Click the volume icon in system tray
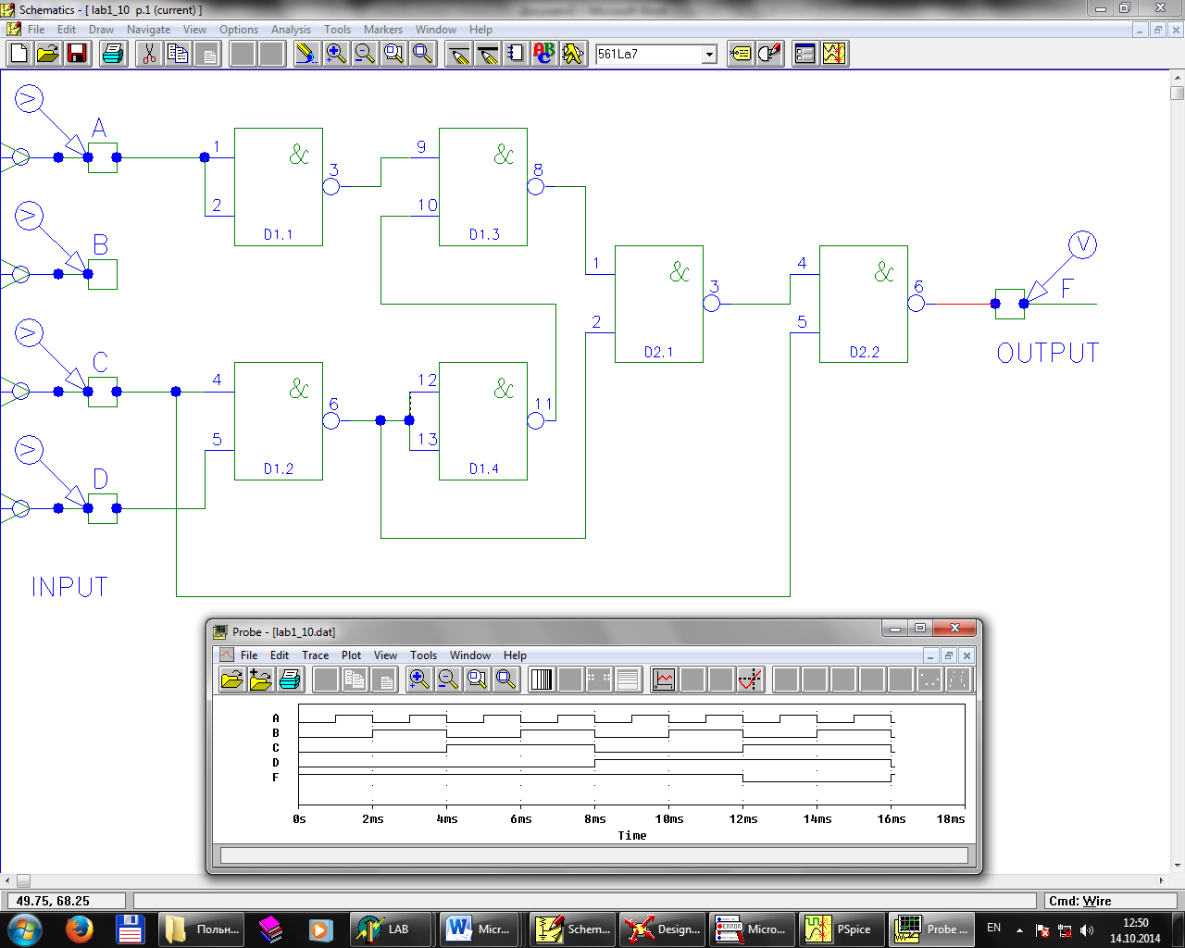Screen dimensions: 1185x948 pyautogui.click(x=1087, y=929)
